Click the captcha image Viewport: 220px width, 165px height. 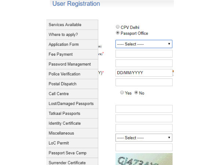(x=144, y=159)
